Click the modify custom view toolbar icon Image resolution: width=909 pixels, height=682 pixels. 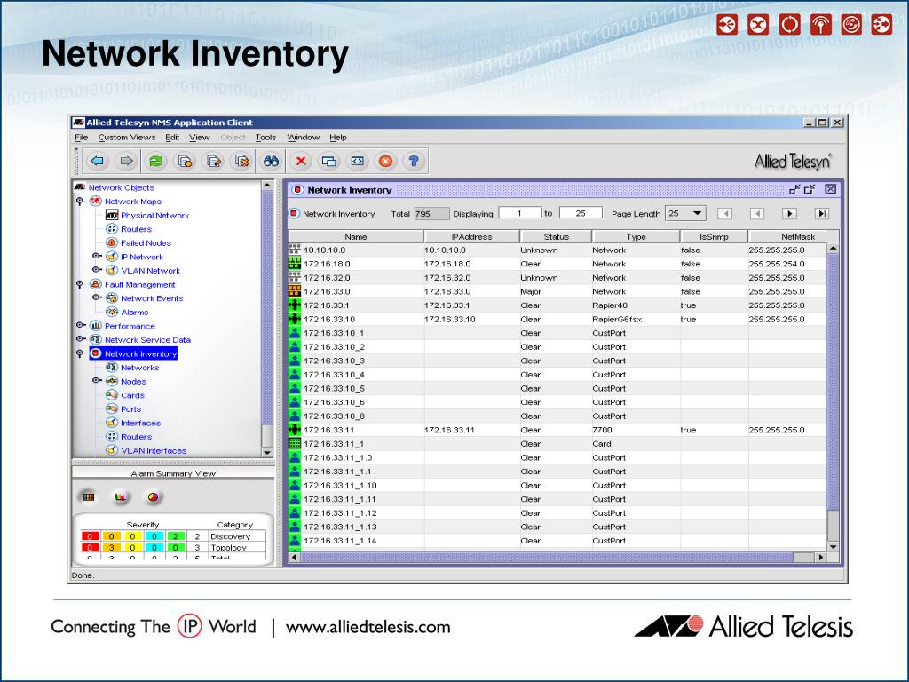[214, 161]
